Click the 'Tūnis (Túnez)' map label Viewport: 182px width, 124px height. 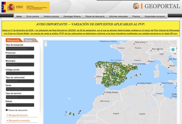(167, 83)
